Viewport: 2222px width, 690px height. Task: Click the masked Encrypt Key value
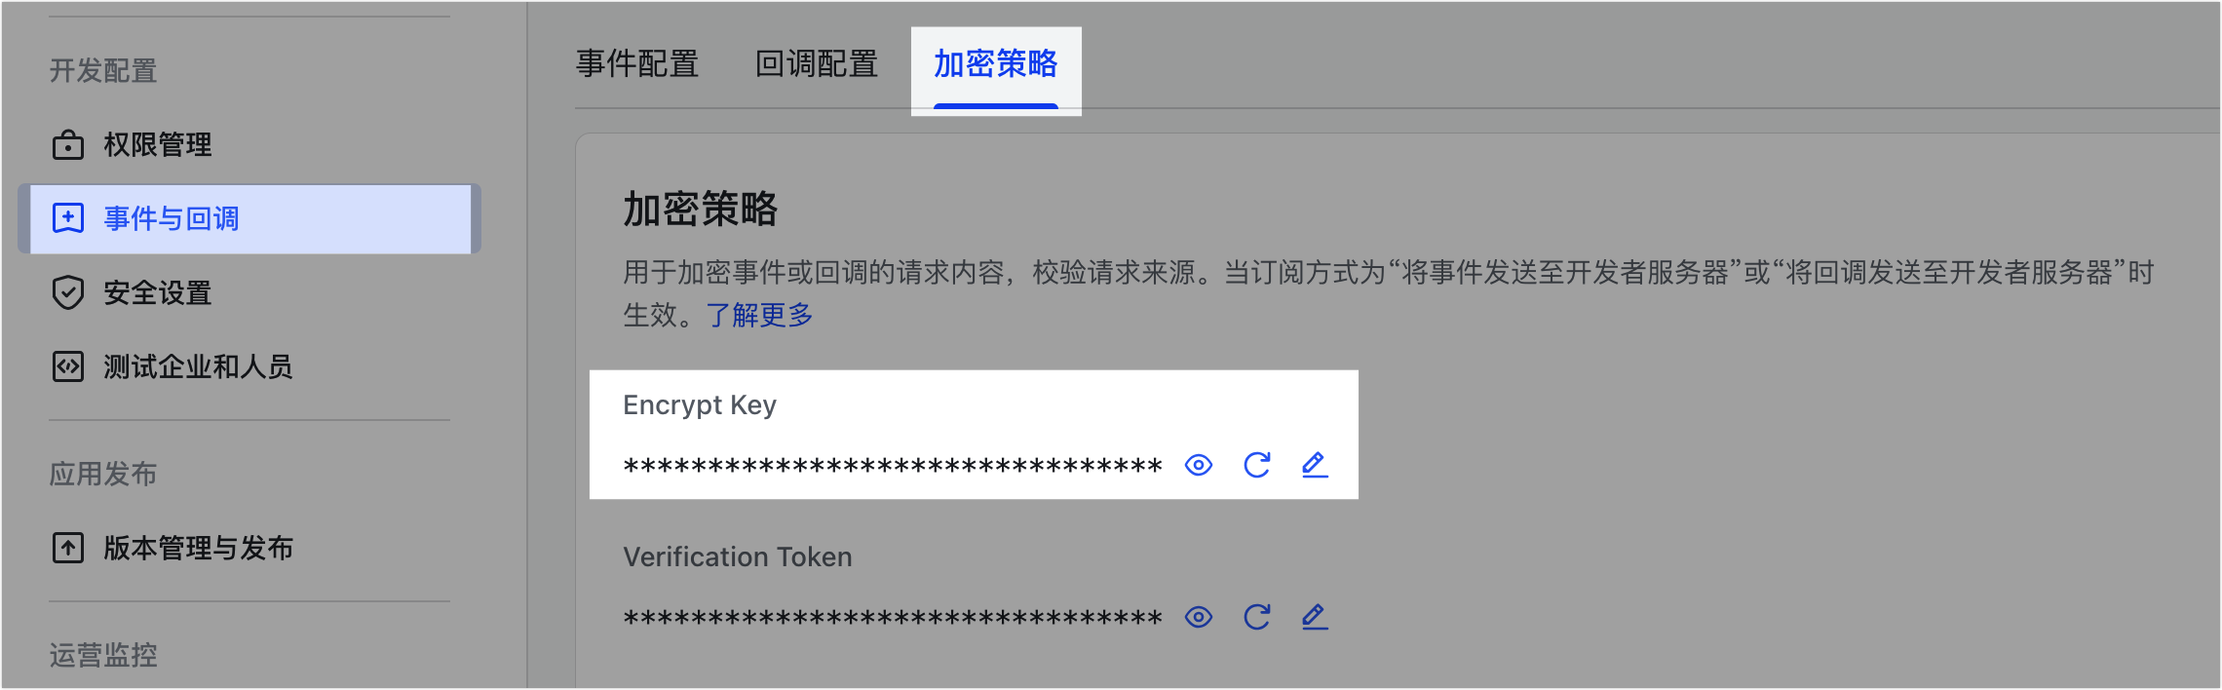pyautogui.click(x=893, y=466)
